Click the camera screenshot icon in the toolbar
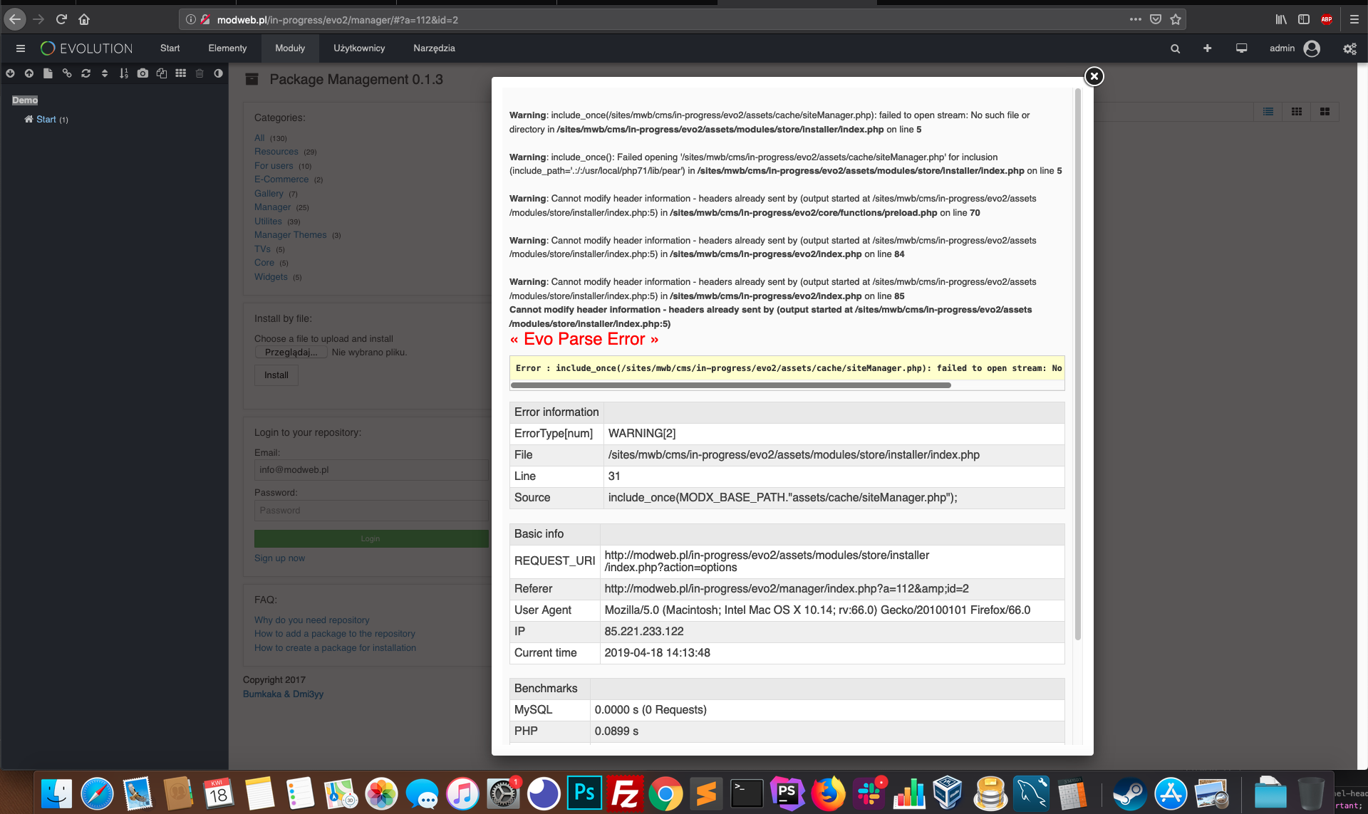This screenshot has height=814, width=1368. pos(142,73)
